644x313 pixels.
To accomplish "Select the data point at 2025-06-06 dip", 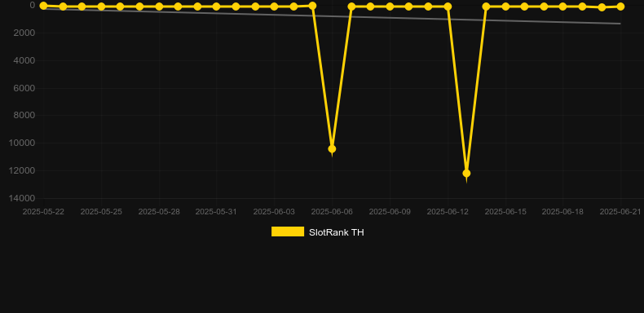I will pyautogui.click(x=332, y=148).
